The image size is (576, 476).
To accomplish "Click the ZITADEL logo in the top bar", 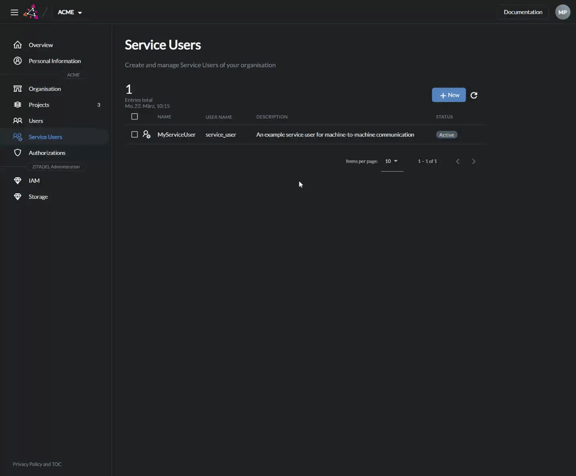I will coord(31,11).
